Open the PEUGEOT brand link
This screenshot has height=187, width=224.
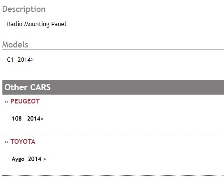25,101
